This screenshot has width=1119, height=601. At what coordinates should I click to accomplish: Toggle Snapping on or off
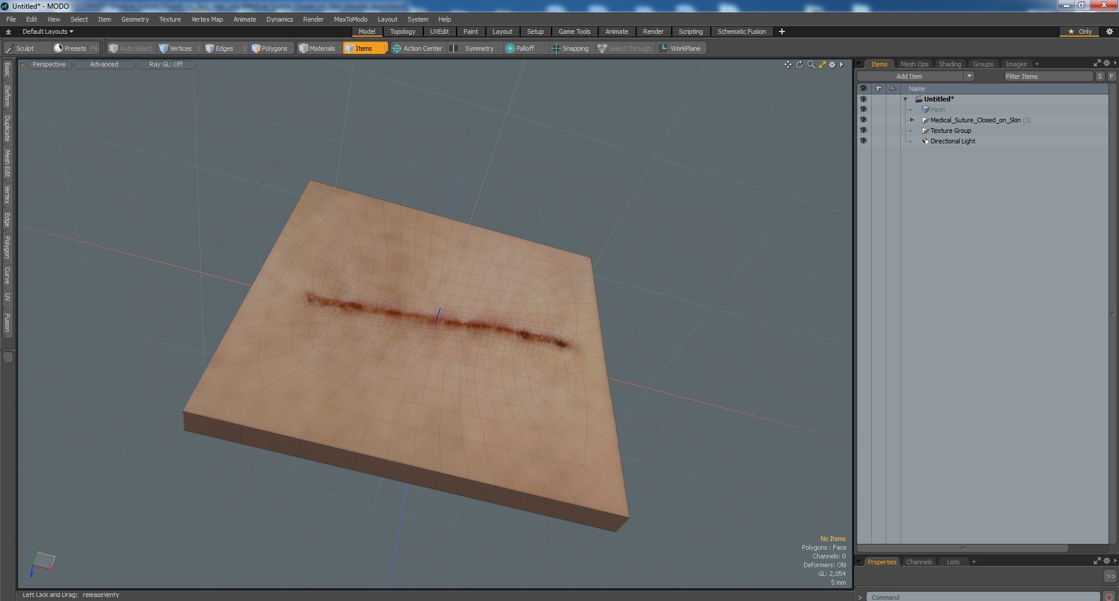click(x=570, y=48)
